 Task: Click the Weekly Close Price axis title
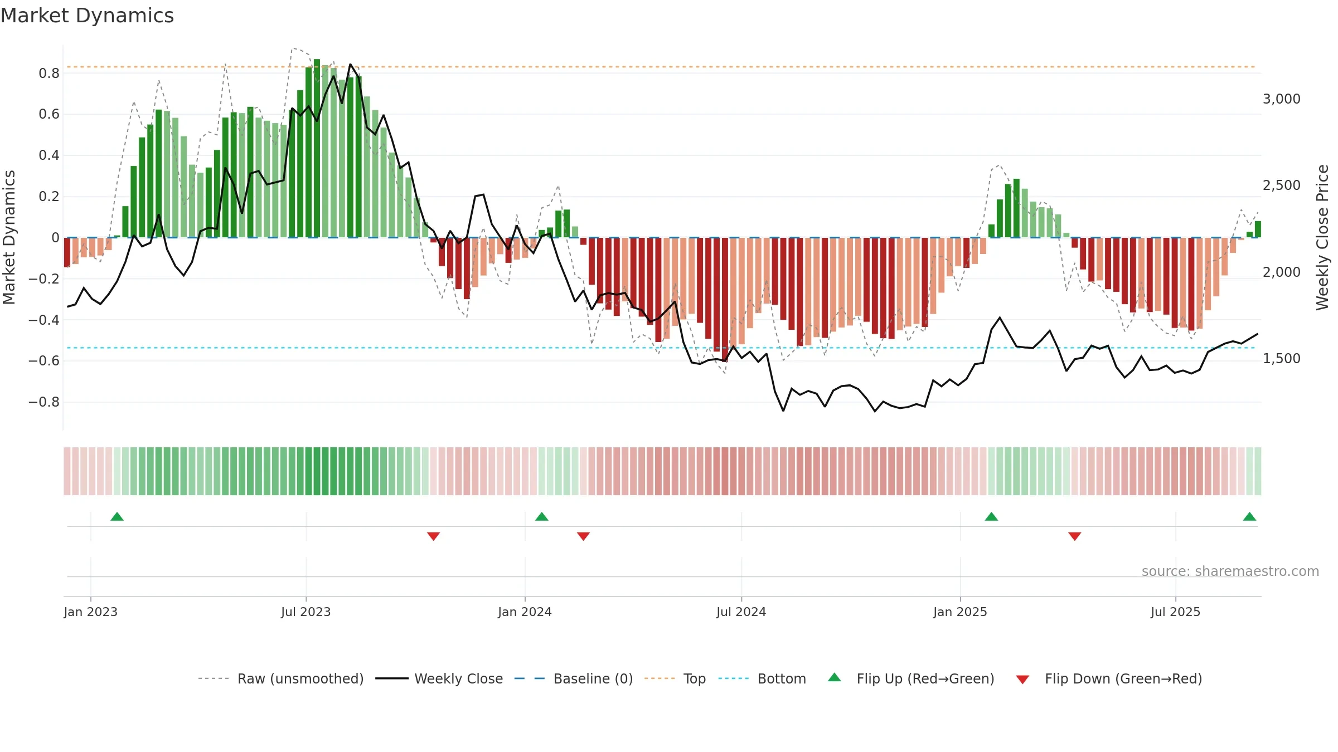click(x=1322, y=237)
